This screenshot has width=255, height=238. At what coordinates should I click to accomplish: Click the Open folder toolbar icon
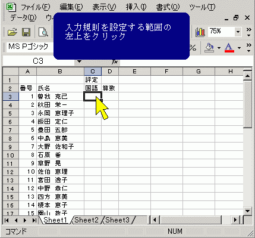coord(12,32)
